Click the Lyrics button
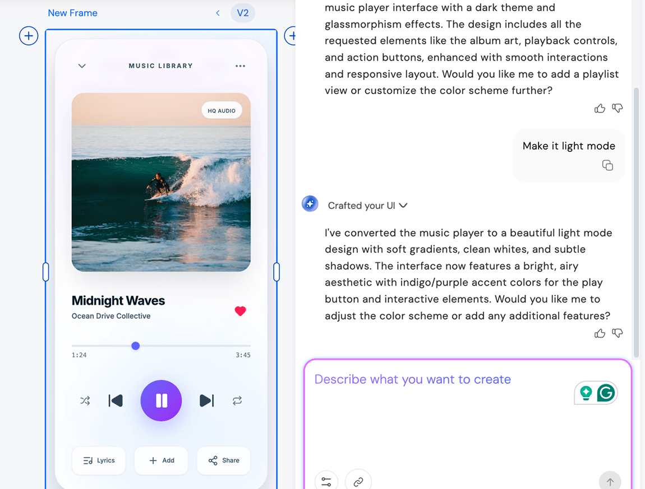Screen dimensions: 645x489 click(99, 460)
